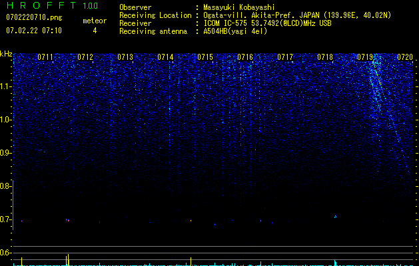
Task: Click the ICOM IC-575 receiver text
Action: point(267,23)
